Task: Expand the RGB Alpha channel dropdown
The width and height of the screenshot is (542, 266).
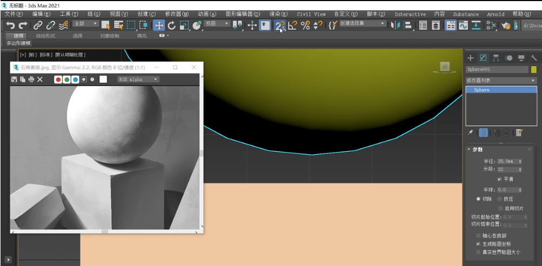Action: [x=138, y=79]
